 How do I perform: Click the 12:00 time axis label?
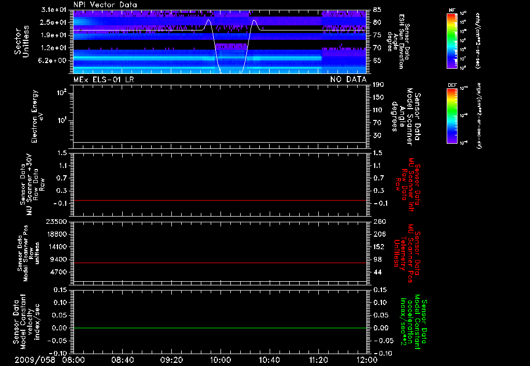[367, 360]
